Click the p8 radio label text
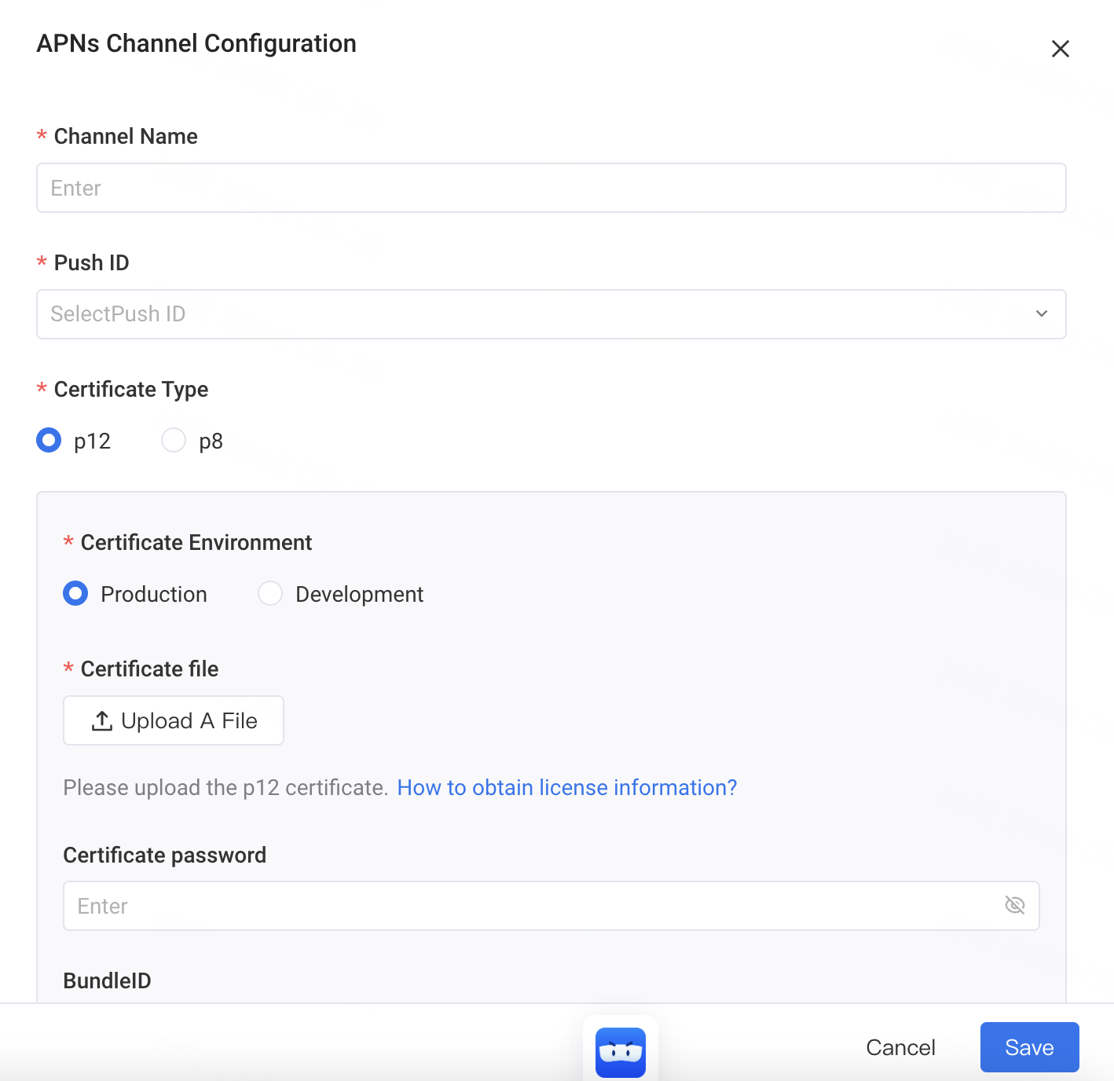Screen dimensions: 1114x1081 click(211, 442)
